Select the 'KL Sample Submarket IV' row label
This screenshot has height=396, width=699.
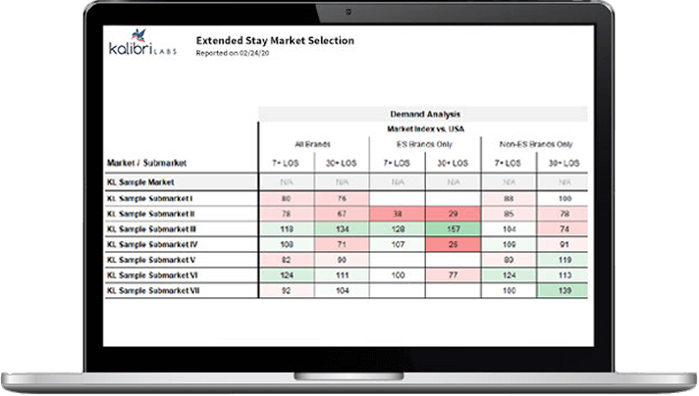152,245
